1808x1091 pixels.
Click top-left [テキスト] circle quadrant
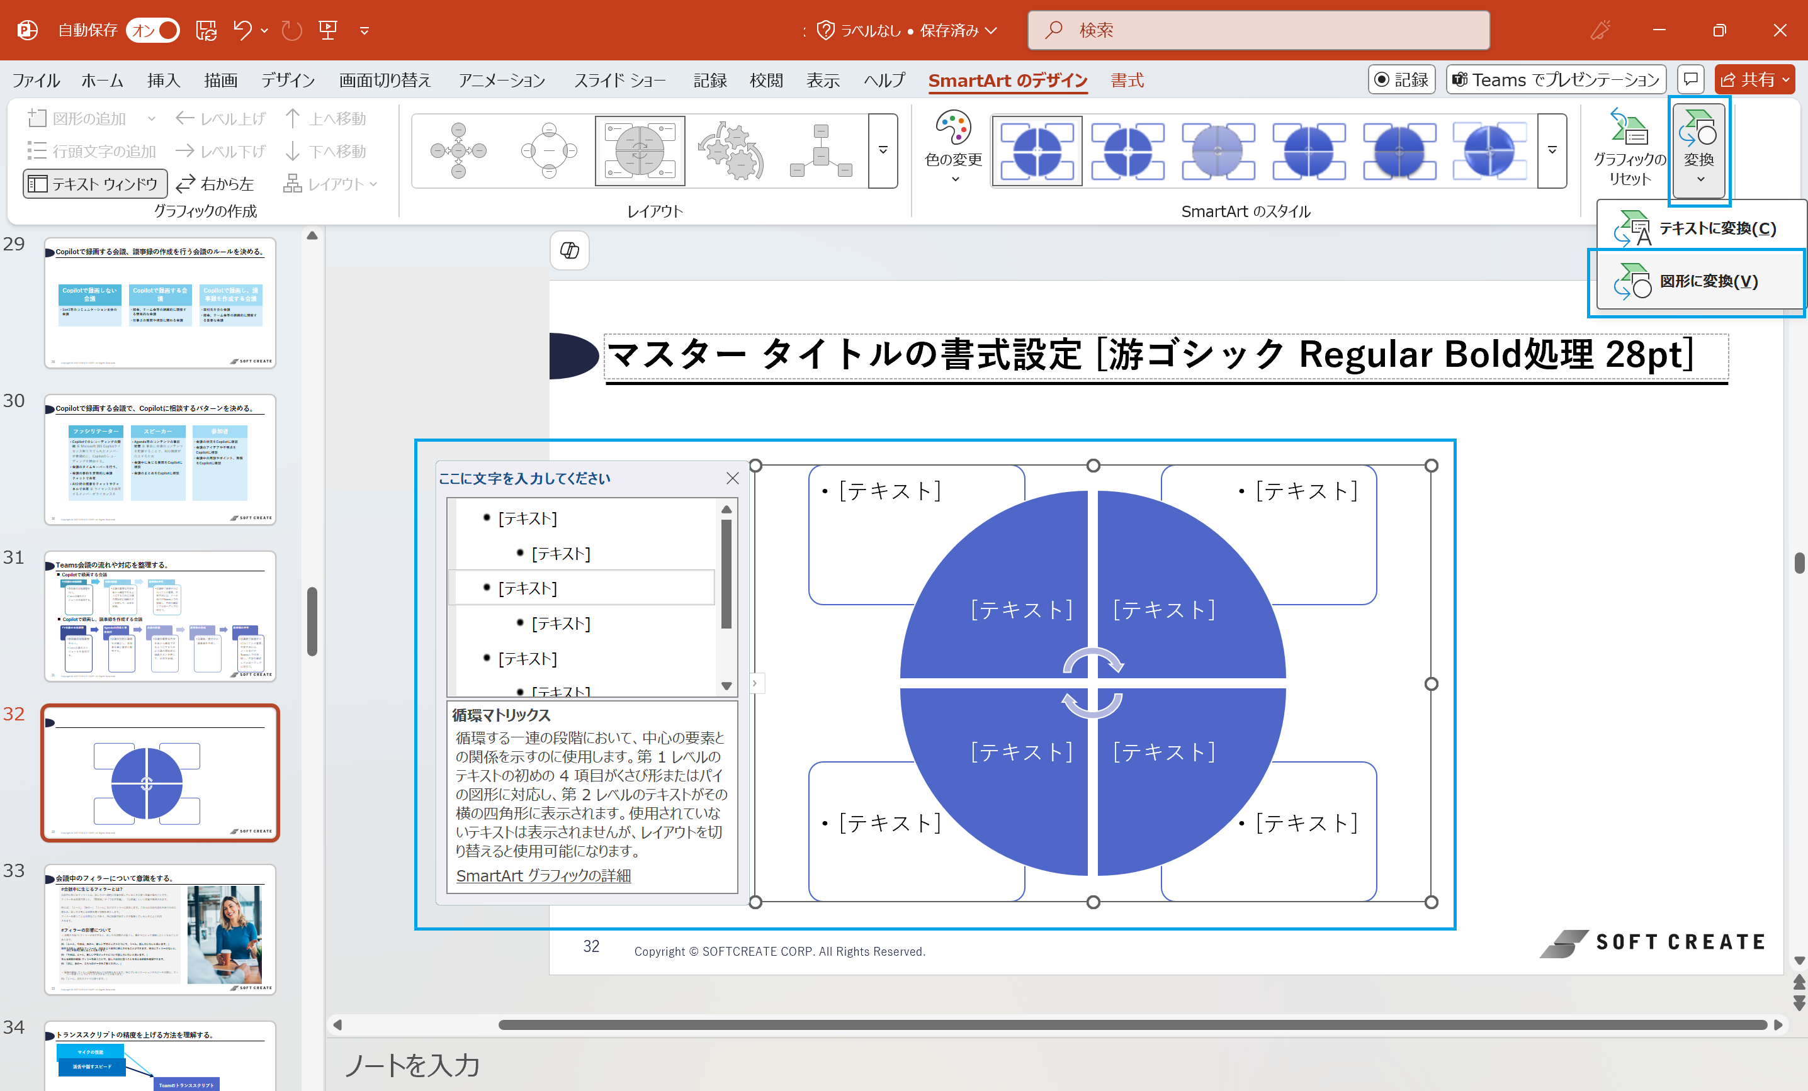1020,610
